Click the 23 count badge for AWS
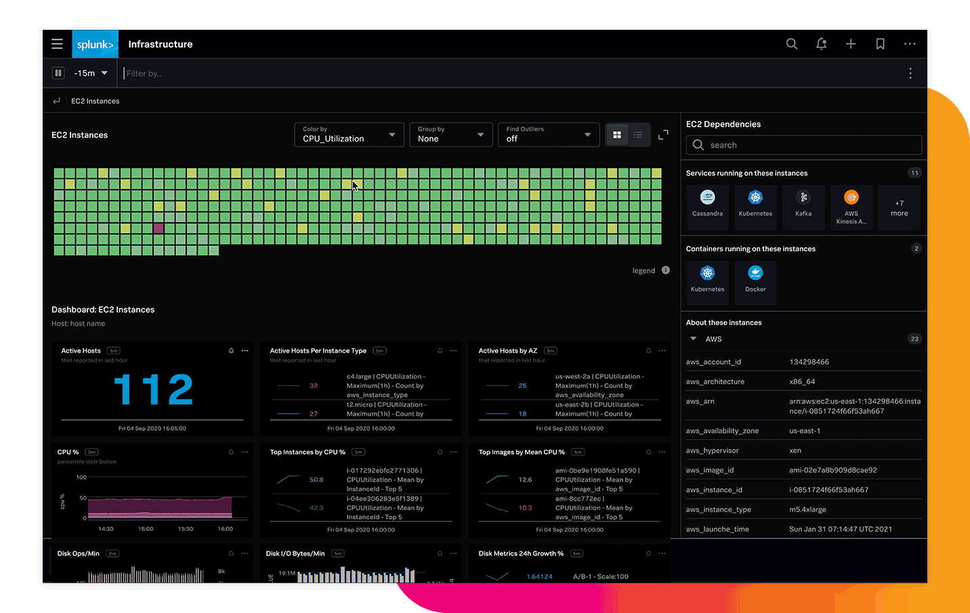 [914, 339]
